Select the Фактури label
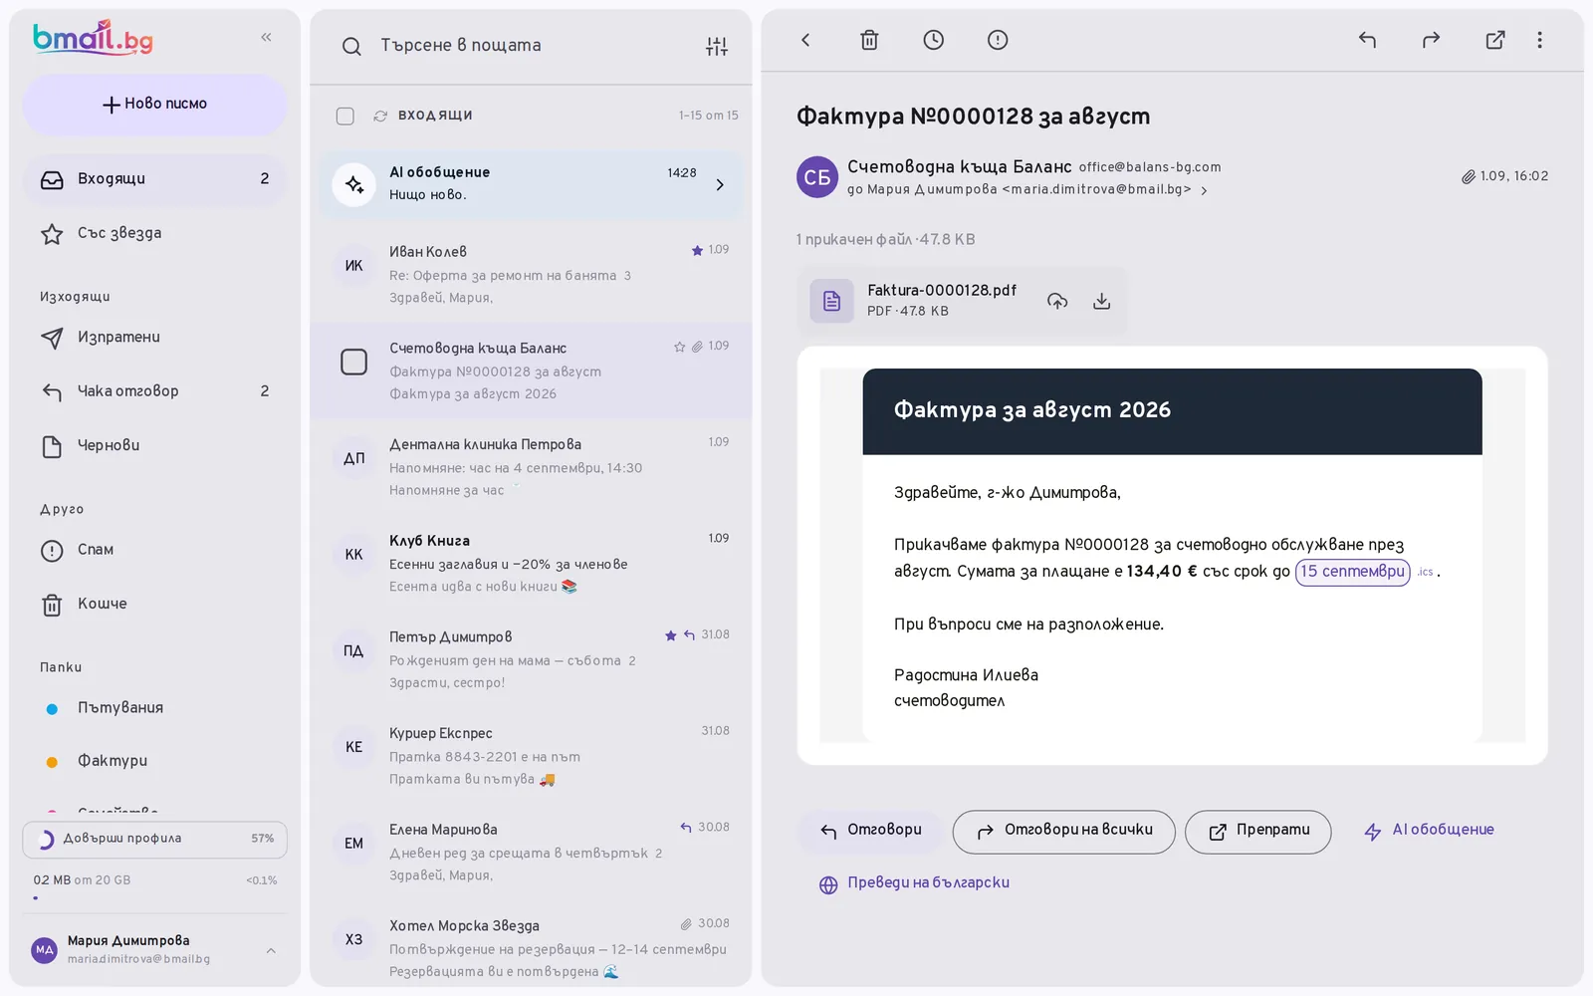The image size is (1593, 996). point(154,761)
